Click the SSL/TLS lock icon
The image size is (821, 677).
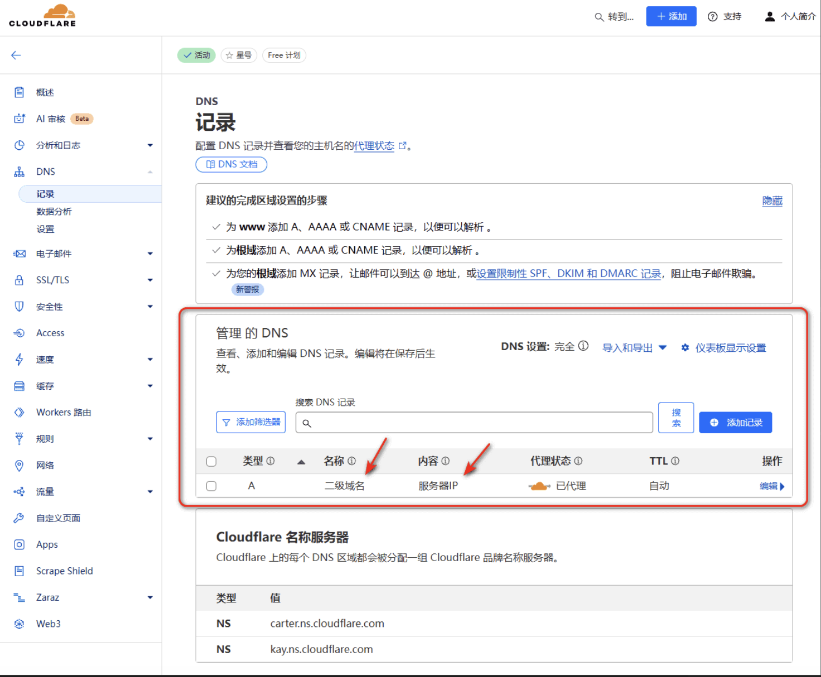[x=19, y=280]
